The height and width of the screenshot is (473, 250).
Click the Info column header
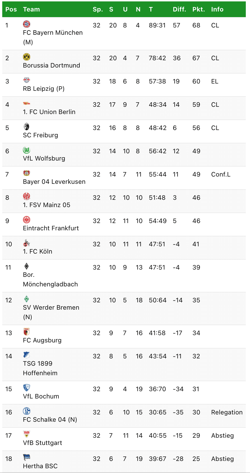tap(217, 10)
